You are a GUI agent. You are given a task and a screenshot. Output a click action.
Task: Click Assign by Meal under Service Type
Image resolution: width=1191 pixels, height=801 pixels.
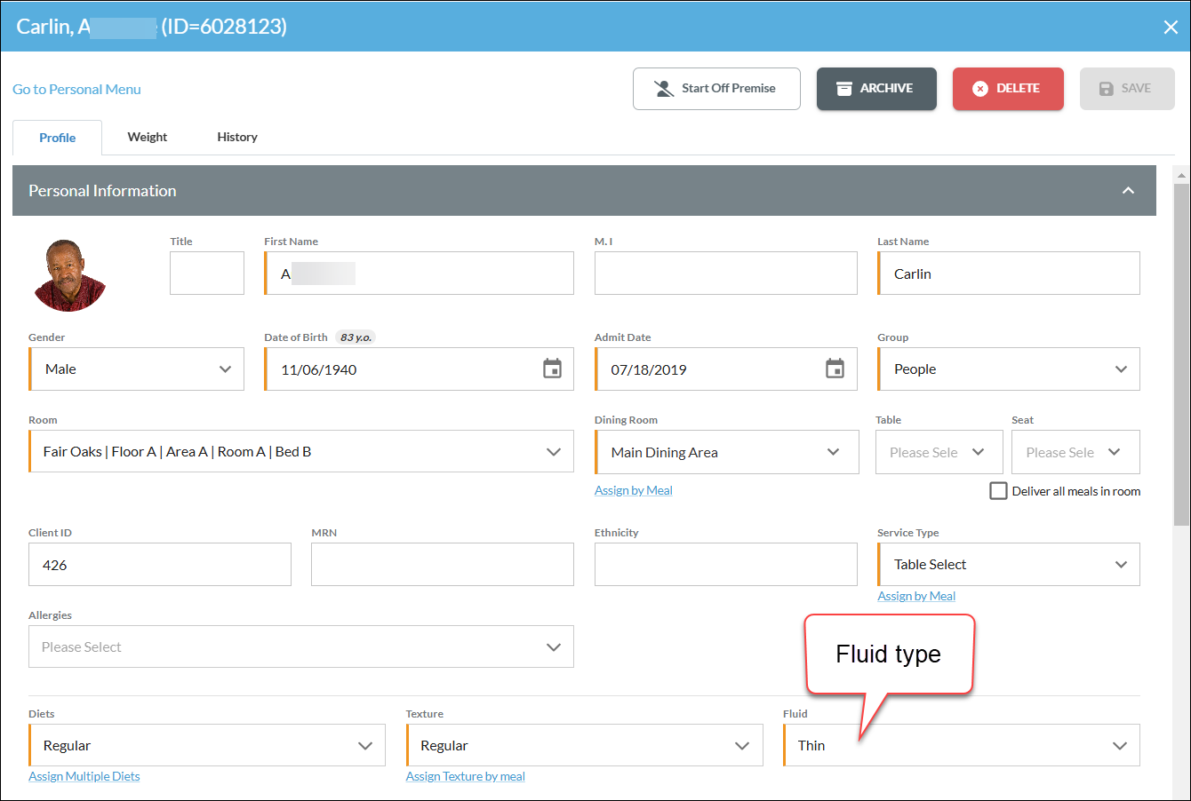coord(916,596)
